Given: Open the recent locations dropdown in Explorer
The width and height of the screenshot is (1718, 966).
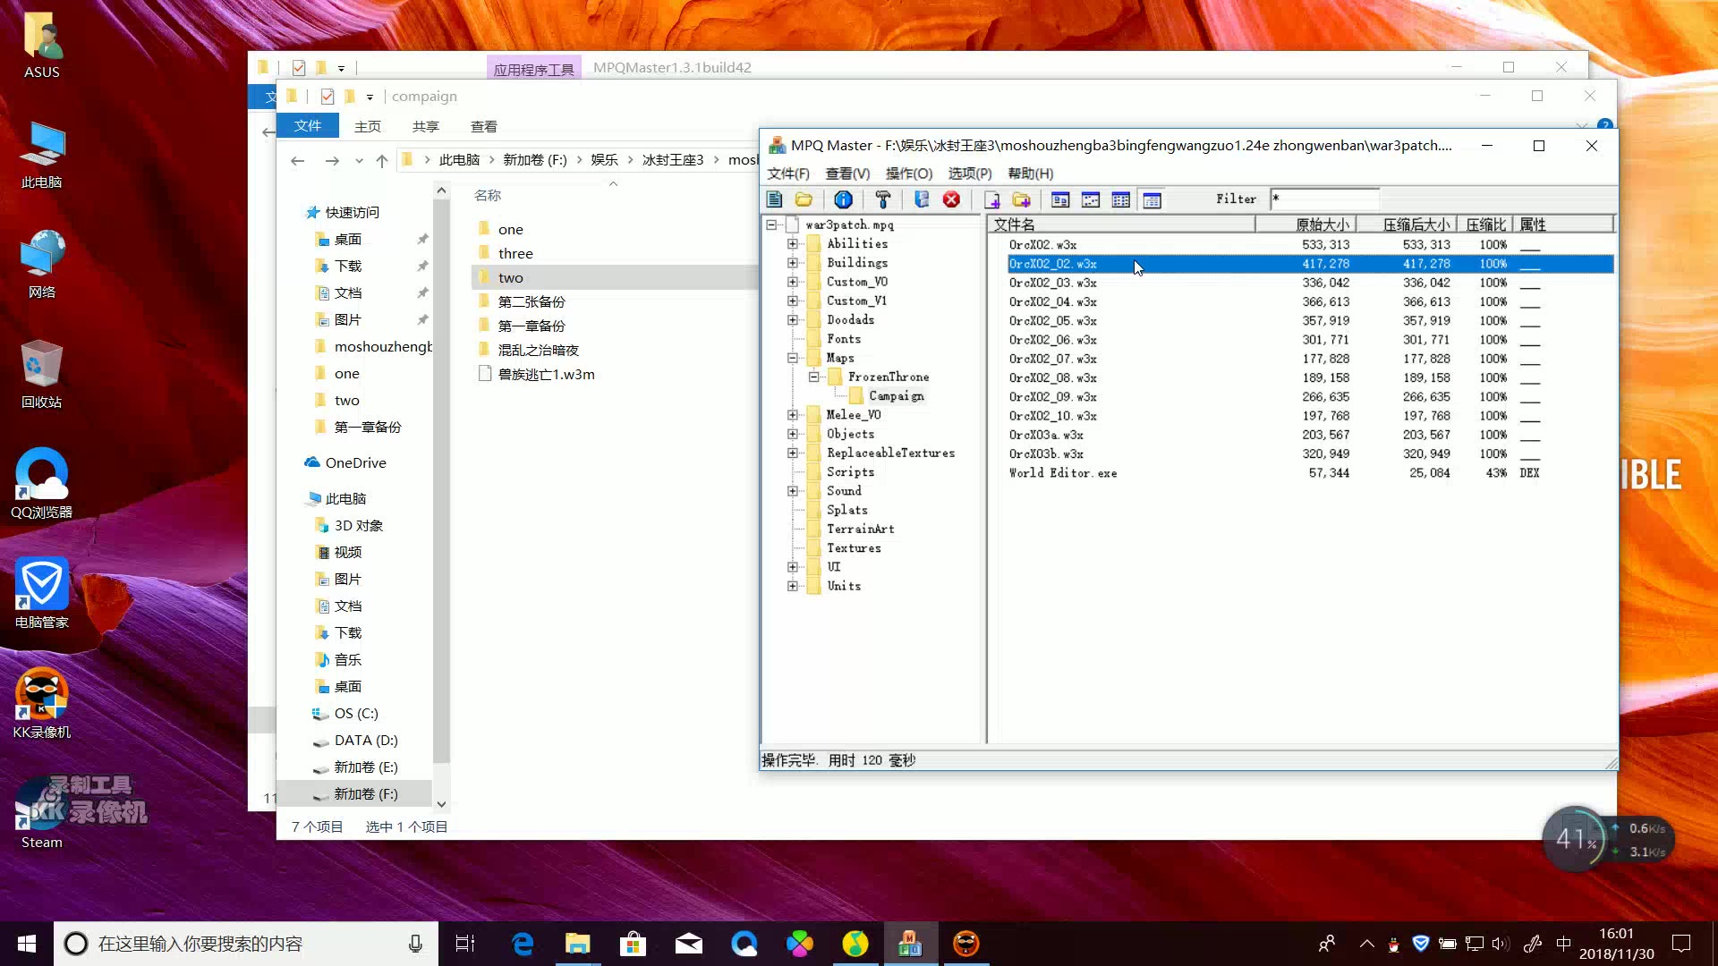Looking at the screenshot, I should [359, 161].
